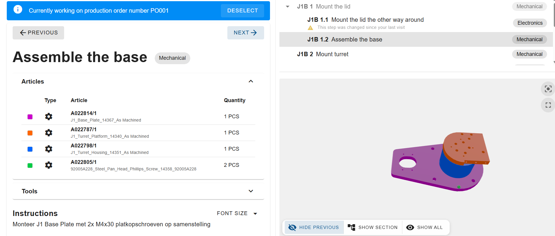The width and height of the screenshot is (555, 236).
Task: Click the magenta swatch for base plate
Action: pyautogui.click(x=30, y=117)
